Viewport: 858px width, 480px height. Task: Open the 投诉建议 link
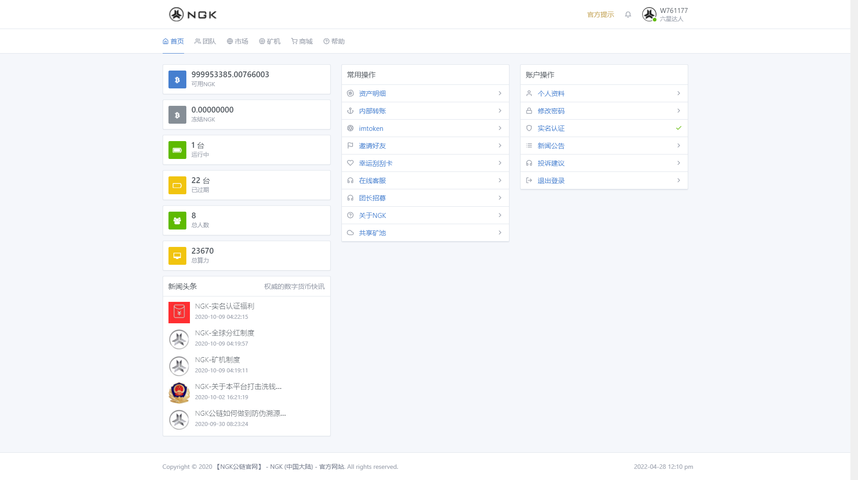click(x=551, y=163)
